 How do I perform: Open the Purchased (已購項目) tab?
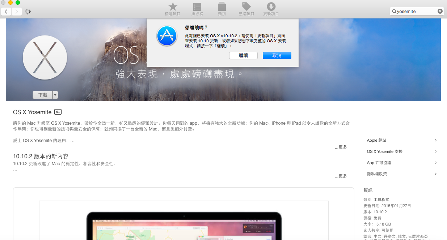(x=246, y=9)
